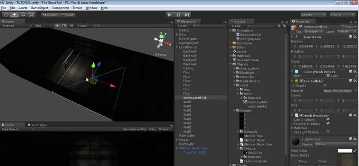Open the Scene Gizmos dropdown
Screen dimensions: 359x166
[x=84, y=26]
